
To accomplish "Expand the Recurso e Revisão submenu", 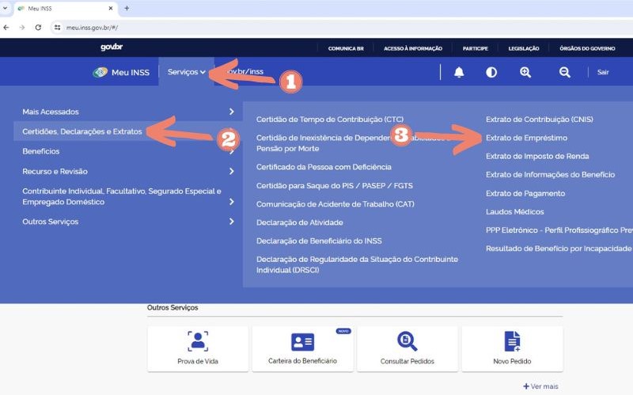I will click(128, 171).
